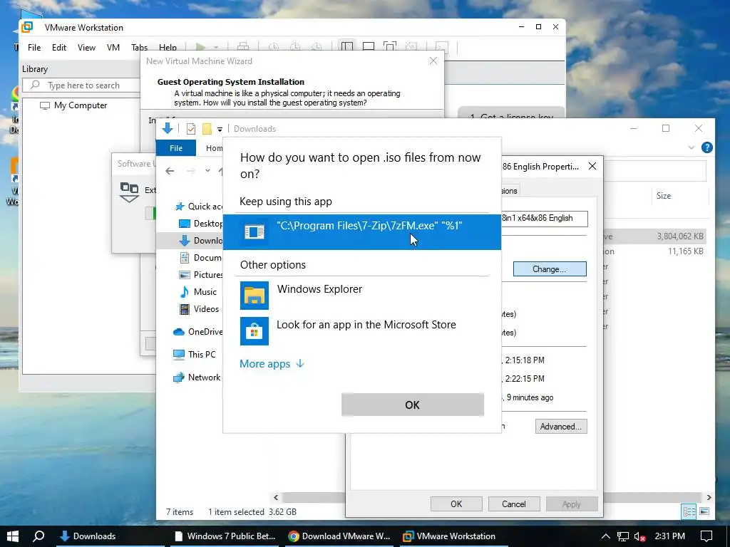
Task: Cancel the Properties dialog
Action: (x=514, y=504)
